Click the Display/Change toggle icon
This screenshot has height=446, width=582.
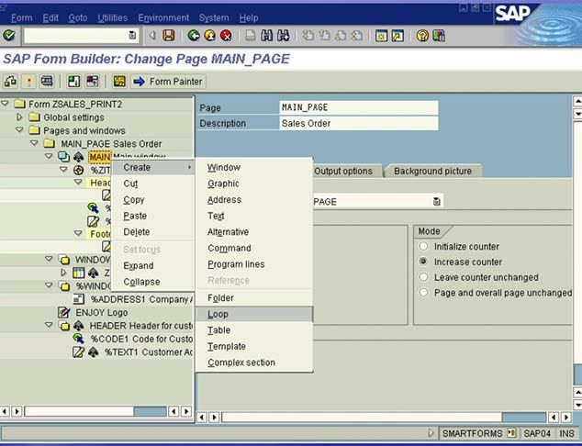click(10, 82)
